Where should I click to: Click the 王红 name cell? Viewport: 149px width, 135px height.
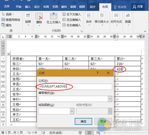pos(24,119)
